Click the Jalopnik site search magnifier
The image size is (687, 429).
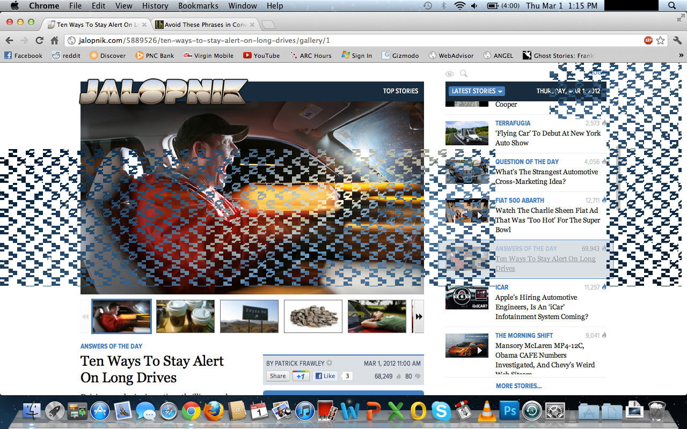464,74
